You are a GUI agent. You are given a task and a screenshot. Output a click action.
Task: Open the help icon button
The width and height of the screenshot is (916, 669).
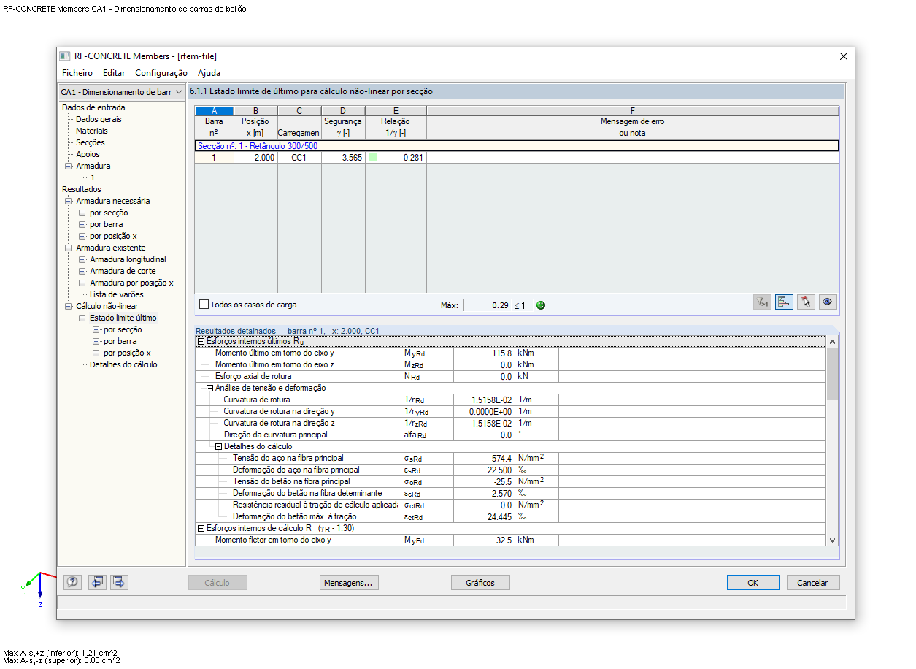(x=72, y=582)
